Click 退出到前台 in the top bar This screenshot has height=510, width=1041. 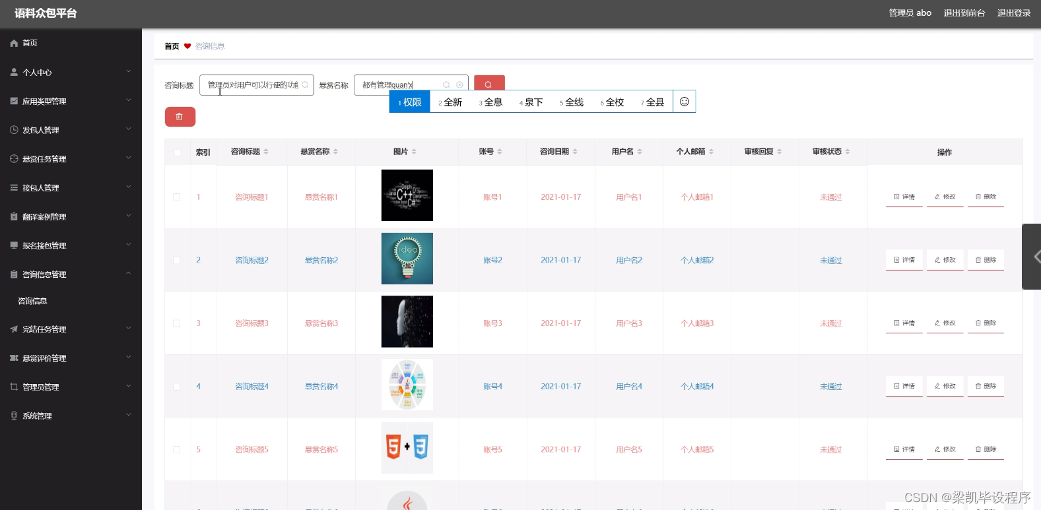tap(964, 13)
